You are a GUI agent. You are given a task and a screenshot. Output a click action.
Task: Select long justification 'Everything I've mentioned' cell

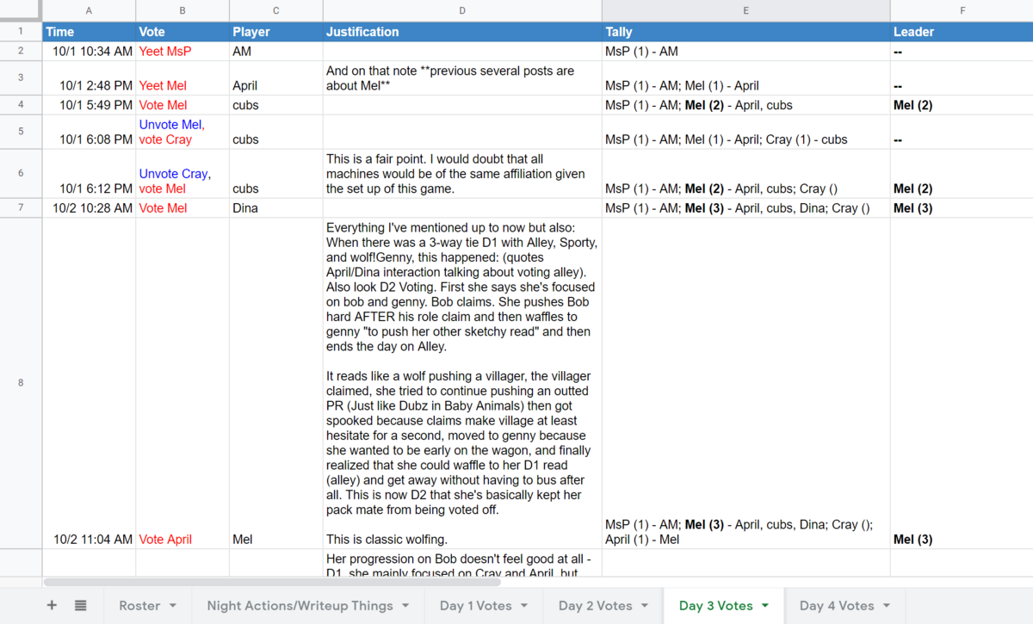click(462, 383)
